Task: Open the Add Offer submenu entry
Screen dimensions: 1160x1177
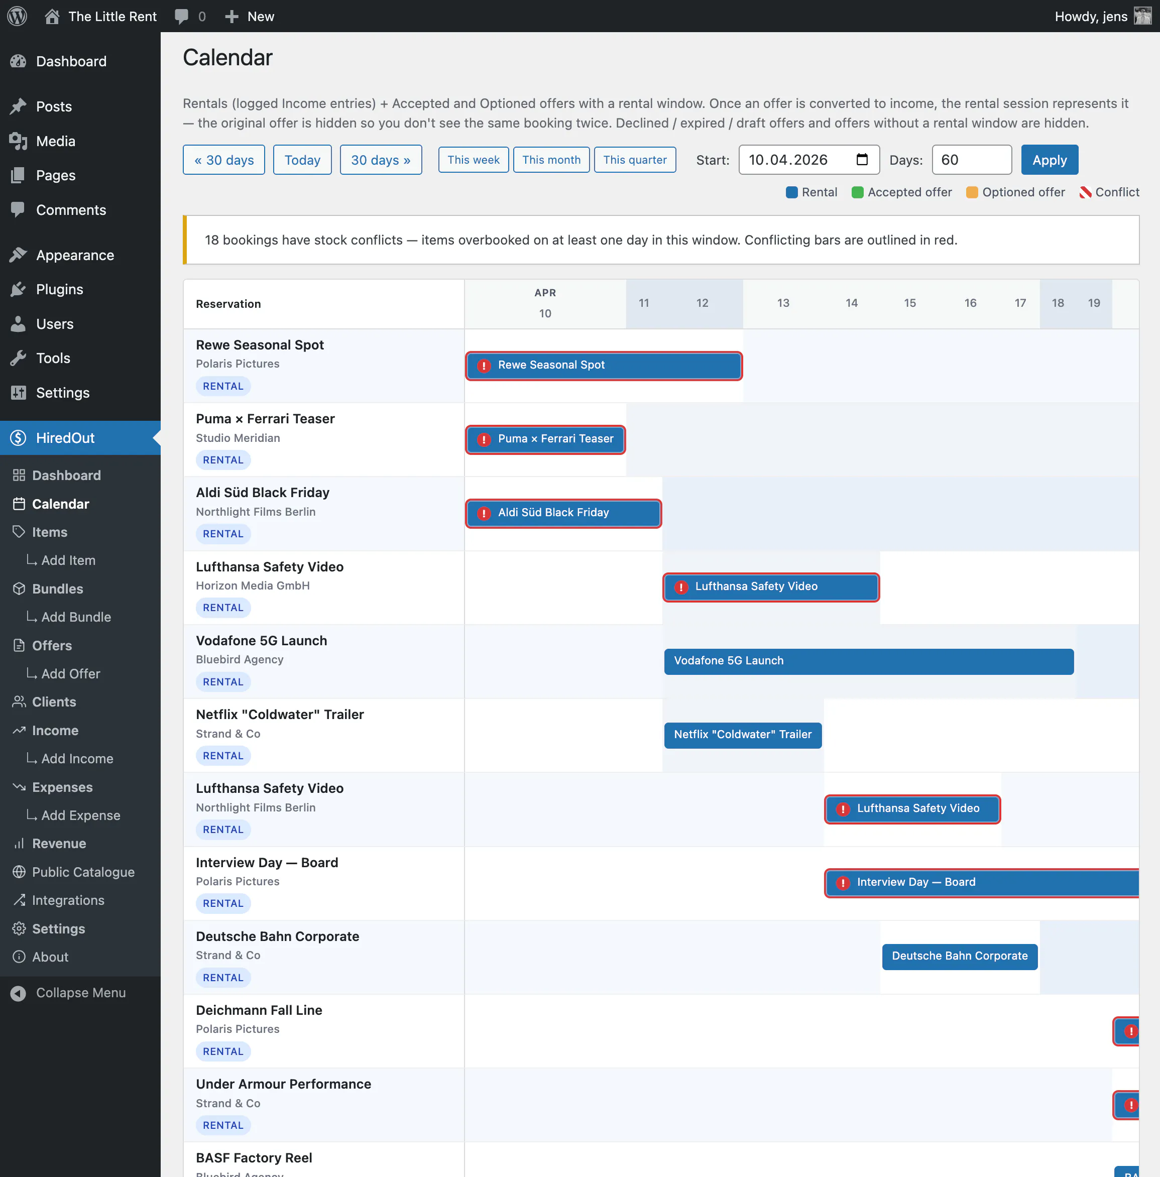Action: (71, 673)
